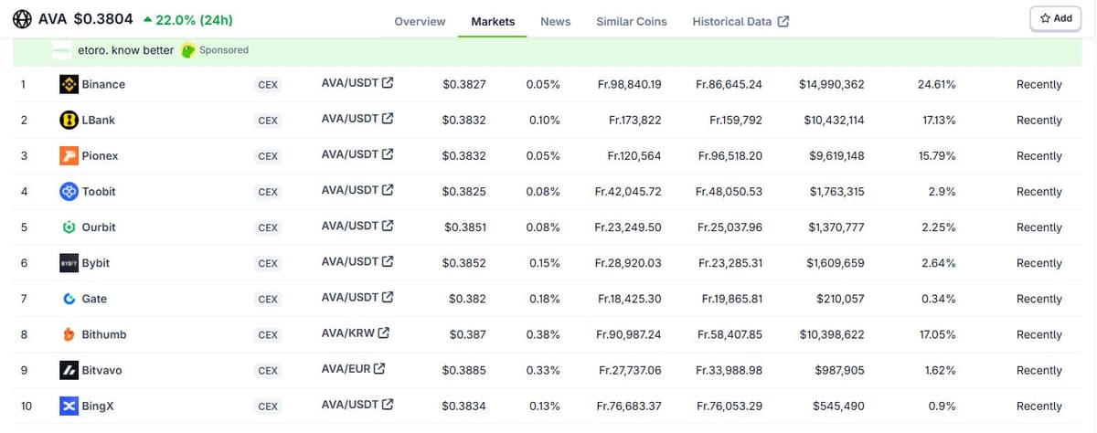Click external link icon in Toobit AVA/USDT row

point(388,190)
